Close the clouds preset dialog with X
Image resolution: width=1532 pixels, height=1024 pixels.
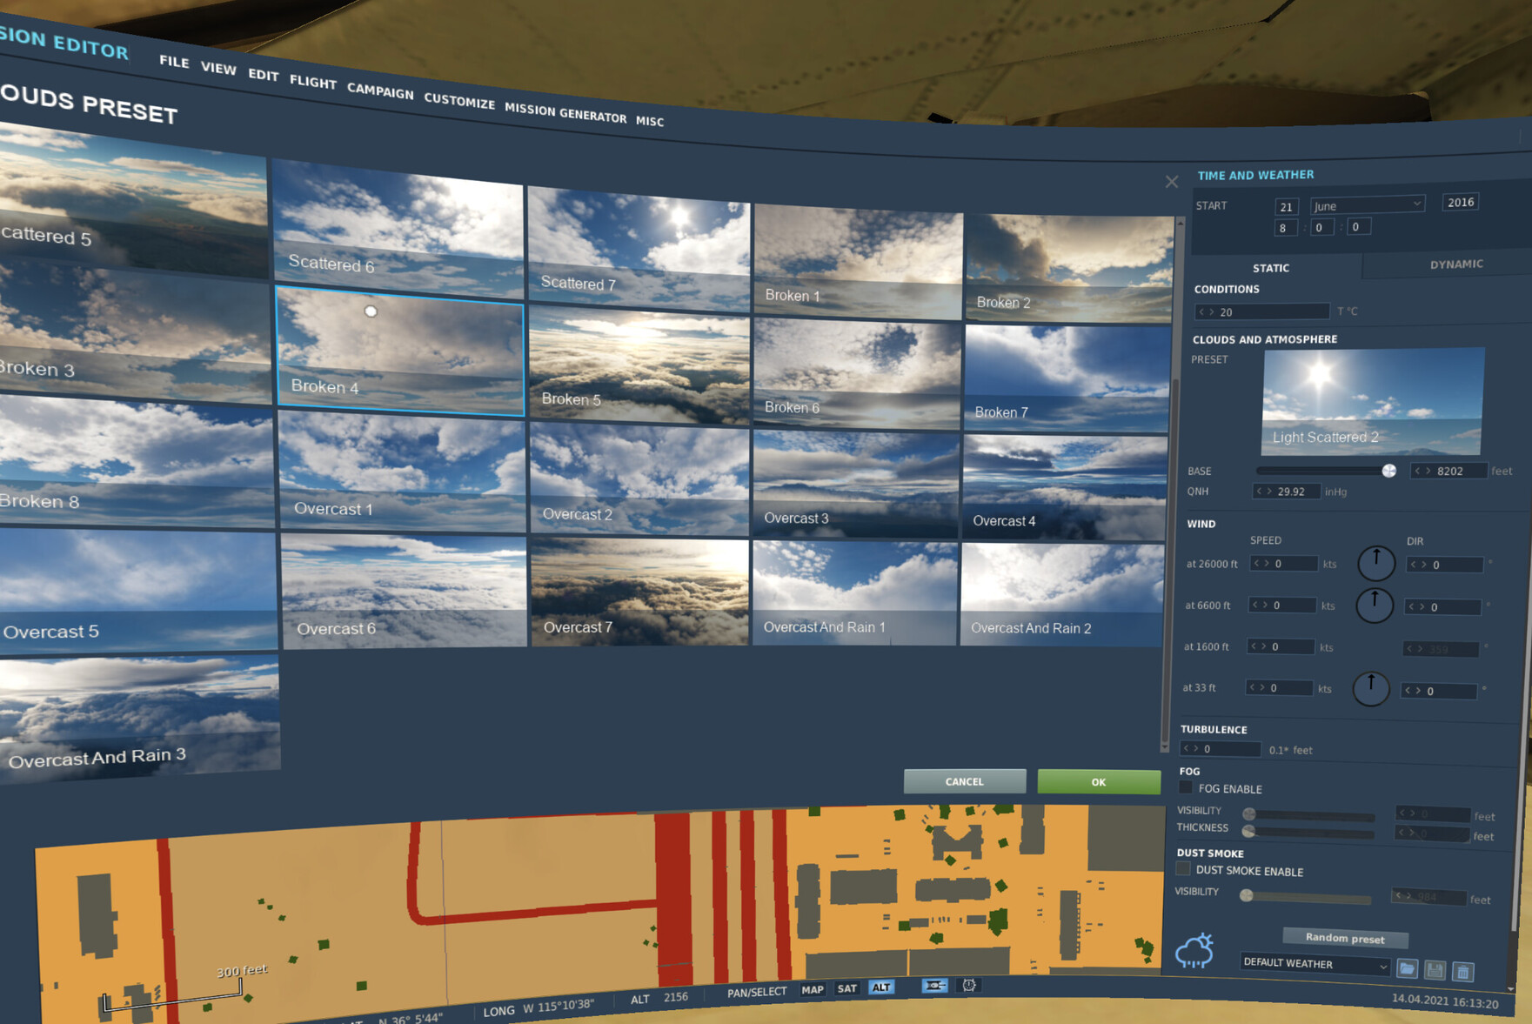1171,182
